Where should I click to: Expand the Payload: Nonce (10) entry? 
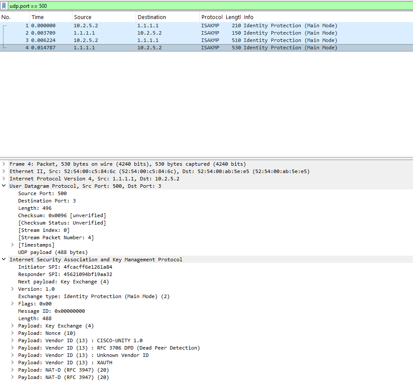(13, 333)
